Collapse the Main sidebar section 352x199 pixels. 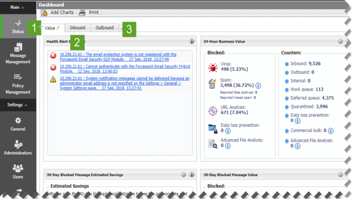[17, 7]
